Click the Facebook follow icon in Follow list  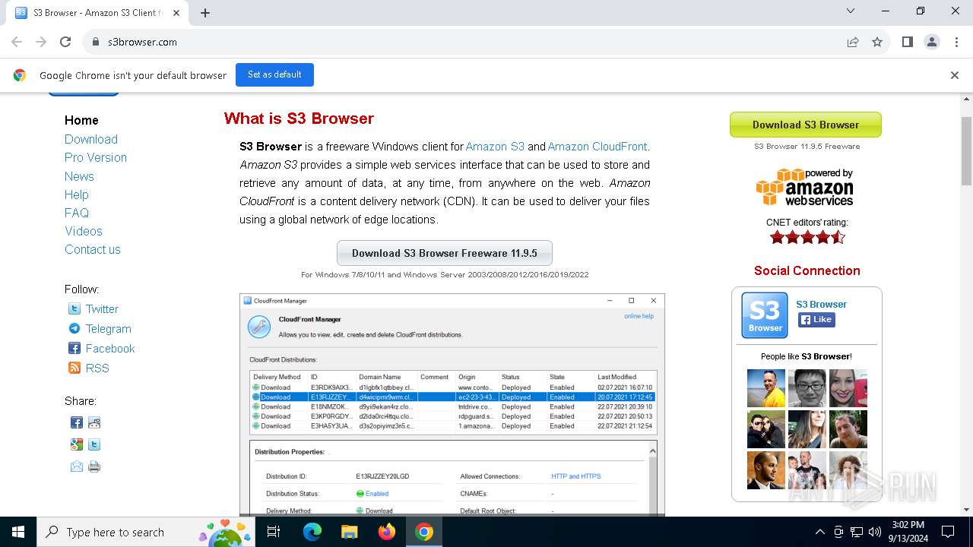[74, 348]
